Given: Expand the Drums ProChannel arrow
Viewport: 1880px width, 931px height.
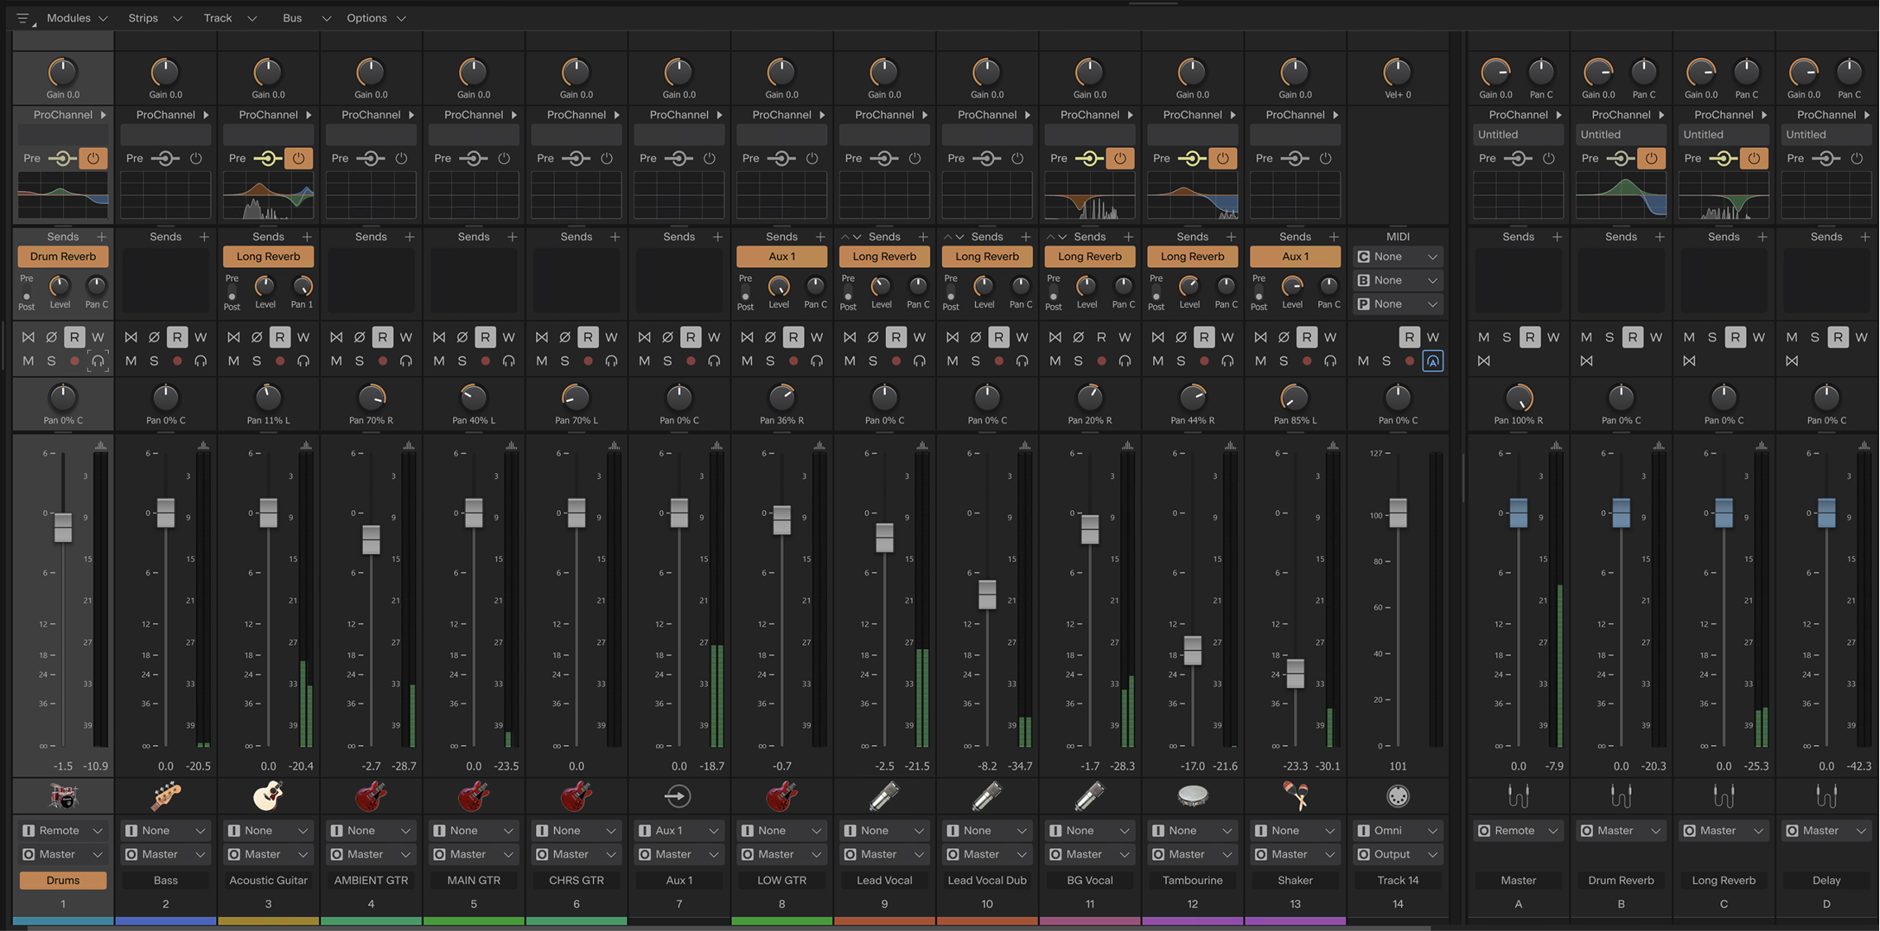Looking at the screenshot, I should 103,115.
